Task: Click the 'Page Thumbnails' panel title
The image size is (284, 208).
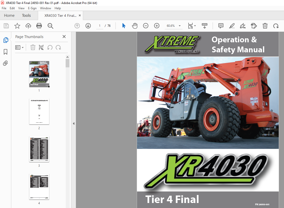Action: (x=29, y=37)
